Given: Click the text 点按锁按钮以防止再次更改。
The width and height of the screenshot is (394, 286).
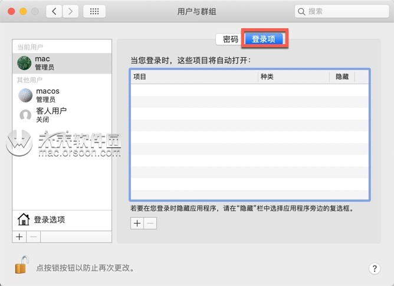Looking at the screenshot, I should click(x=85, y=268).
